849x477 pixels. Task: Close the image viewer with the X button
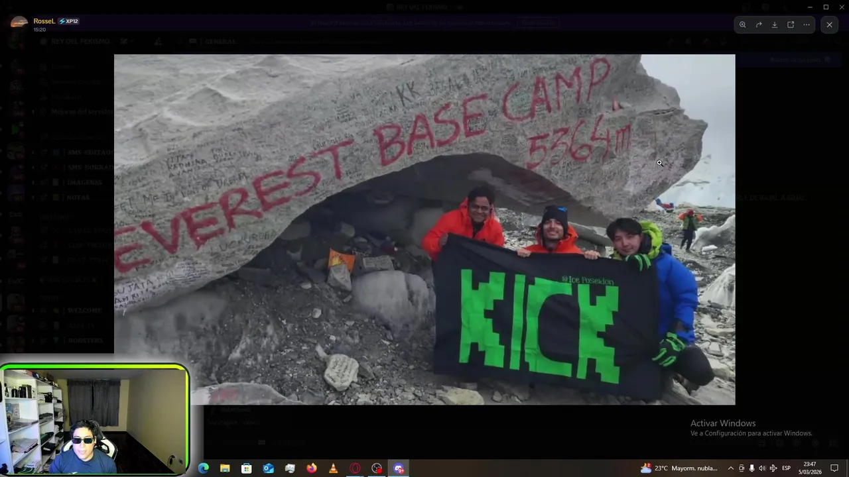[x=829, y=25]
